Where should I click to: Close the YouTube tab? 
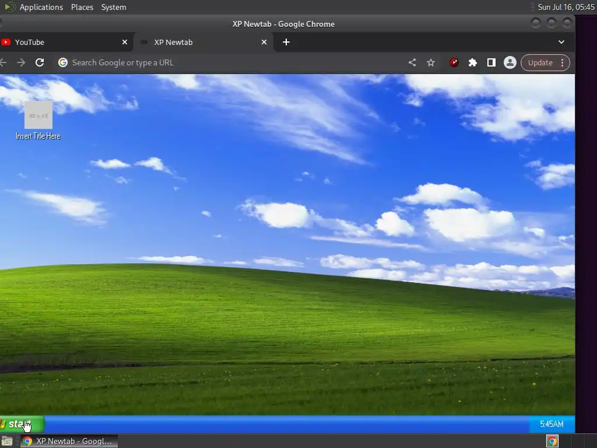125,42
